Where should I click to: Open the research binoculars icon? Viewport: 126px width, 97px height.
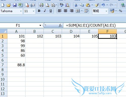(x=67, y=5)
